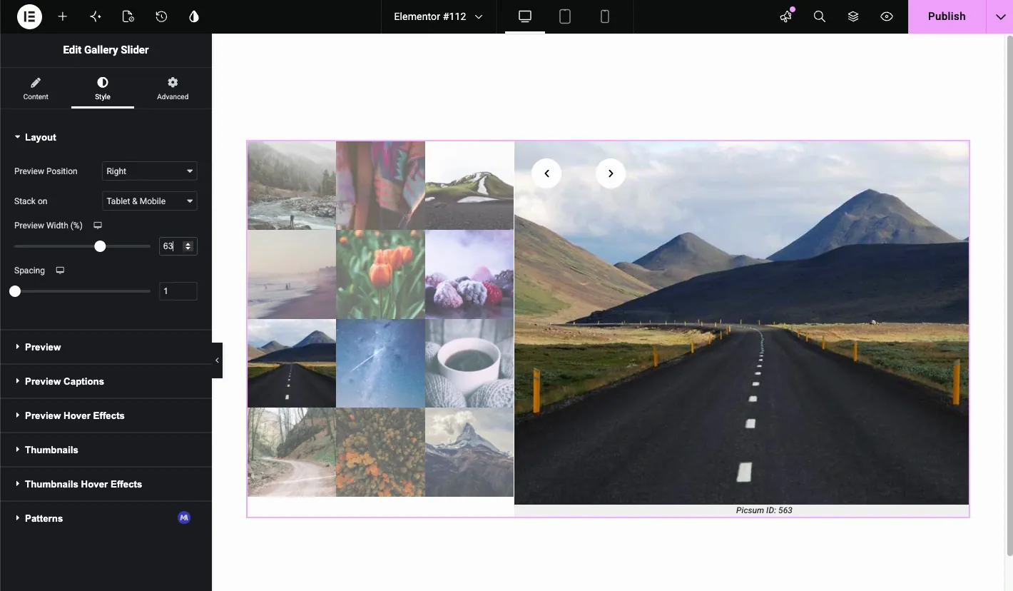The height and width of the screenshot is (591, 1013).
Task: Click the purple badge beside Patterns
Action: [x=184, y=517]
